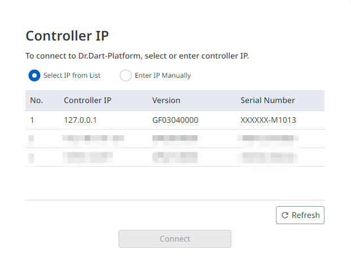Click the Dr.Dart-Platform instruction text
351x272 pixels.
(137, 56)
